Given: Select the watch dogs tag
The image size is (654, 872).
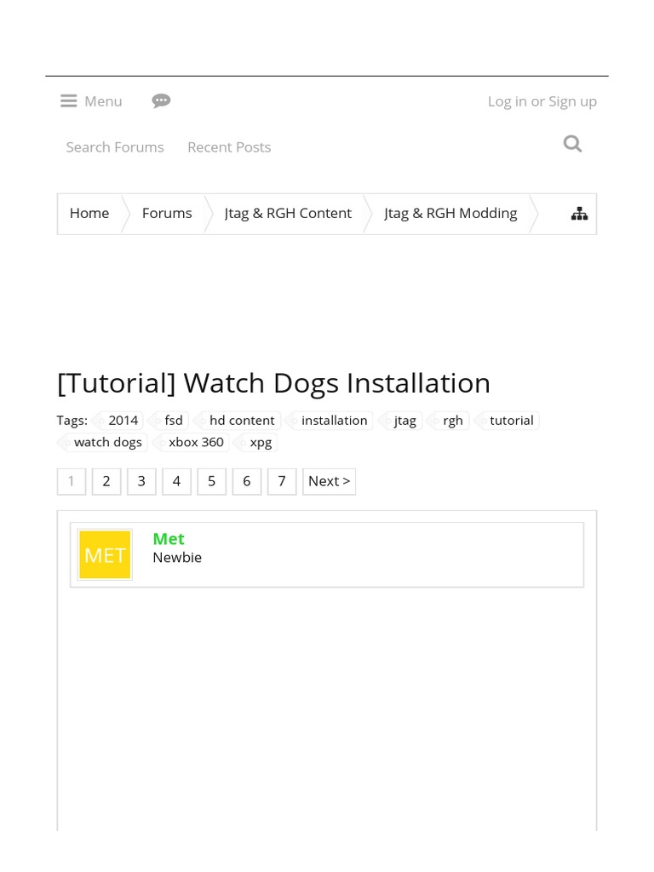Looking at the screenshot, I should tap(103, 443).
